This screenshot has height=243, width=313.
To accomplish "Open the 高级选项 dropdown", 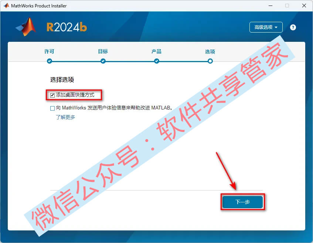I will tap(266, 27).
